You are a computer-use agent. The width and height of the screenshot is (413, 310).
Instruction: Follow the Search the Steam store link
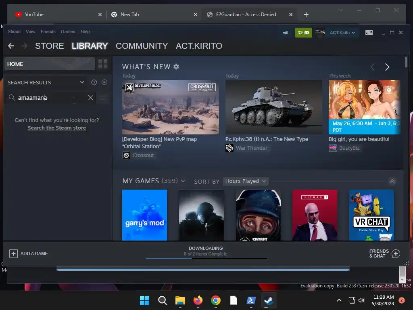57,128
